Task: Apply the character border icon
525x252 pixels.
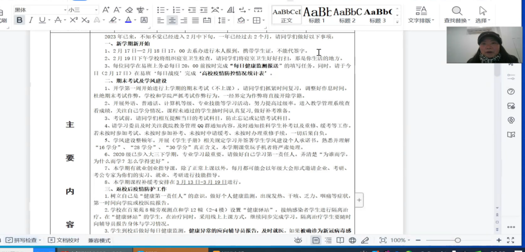Action: [144, 20]
